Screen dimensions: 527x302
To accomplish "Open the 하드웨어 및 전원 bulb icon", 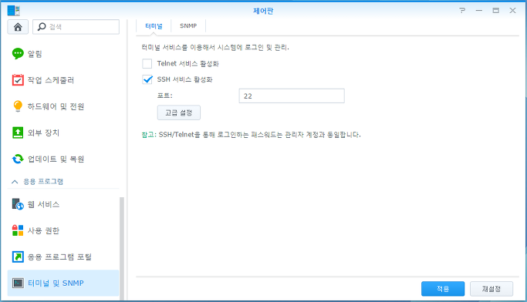I will pos(18,106).
